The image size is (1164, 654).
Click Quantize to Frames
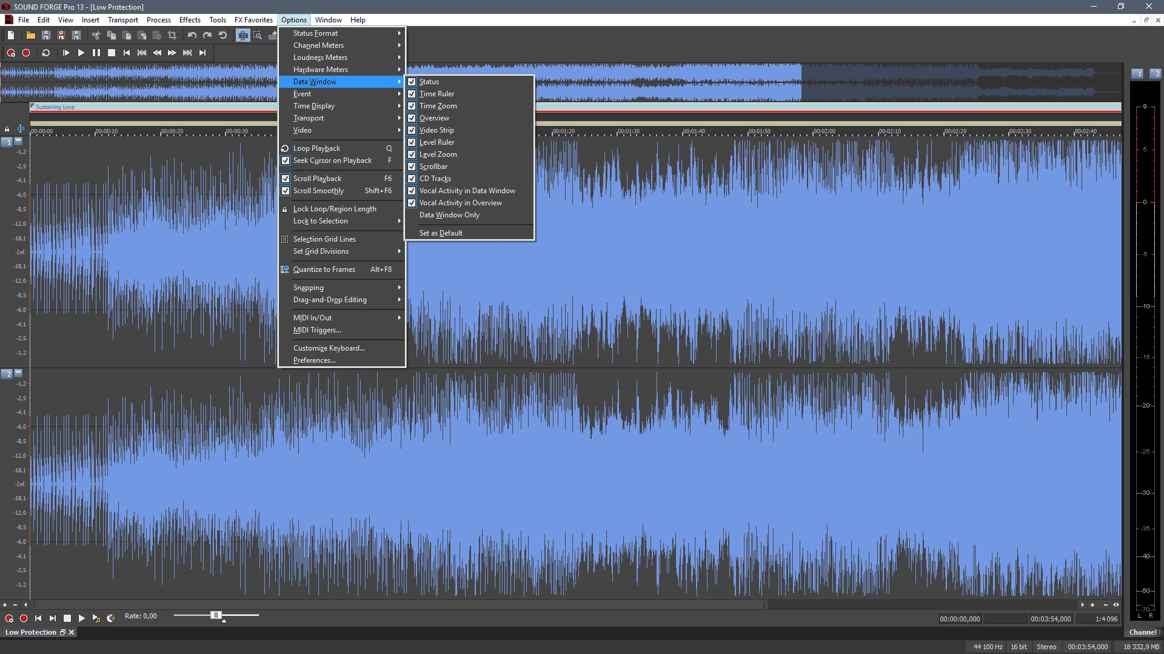coord(342,269)
